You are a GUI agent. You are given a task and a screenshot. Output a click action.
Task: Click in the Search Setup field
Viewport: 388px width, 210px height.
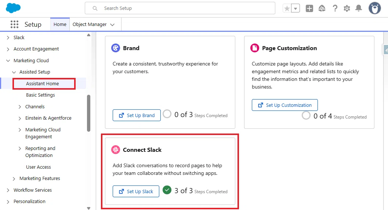[x=180, y=8]
